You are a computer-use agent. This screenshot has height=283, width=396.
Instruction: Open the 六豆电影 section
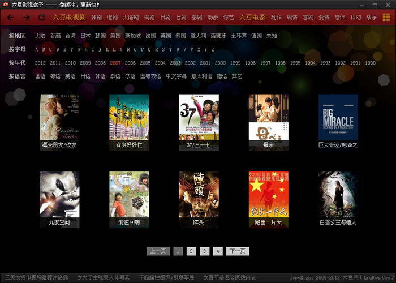252,17
